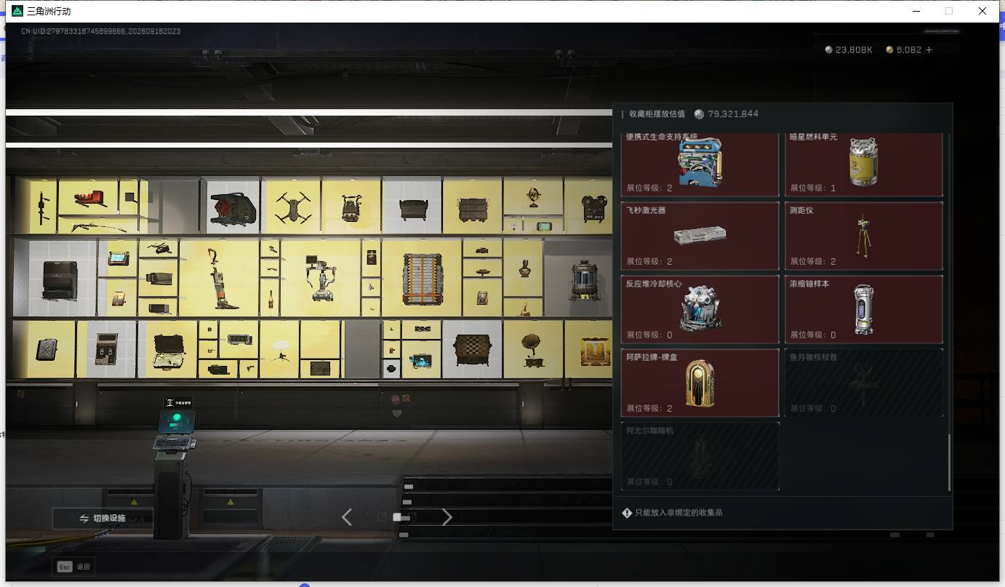Click the 收藏柜摆放估值 label

pyautogui.click(x=657, y=114)
